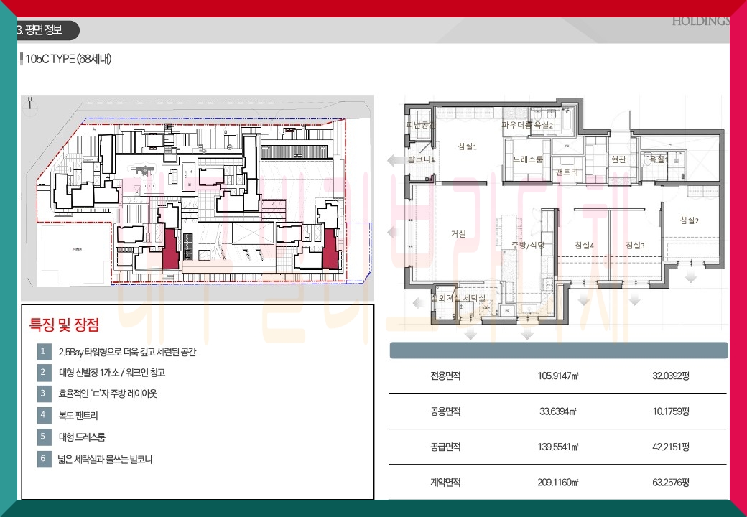Viewport: 747px width, 517px height.
Task: Select '대형 드레스룸' feature text
Action: [82, 437]
